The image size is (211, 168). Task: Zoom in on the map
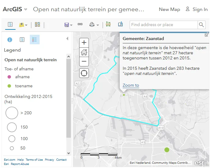tap(84, 43)
